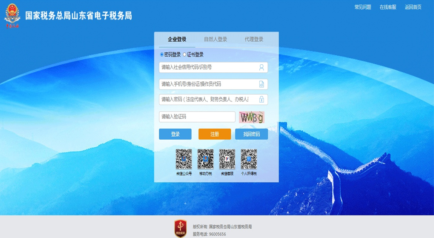Switch to 代理登录 tab
The height and width of the screenshot is (238, 434).
[254, 39]
